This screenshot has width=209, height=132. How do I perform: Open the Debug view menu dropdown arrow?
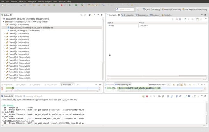coord(94,15)
